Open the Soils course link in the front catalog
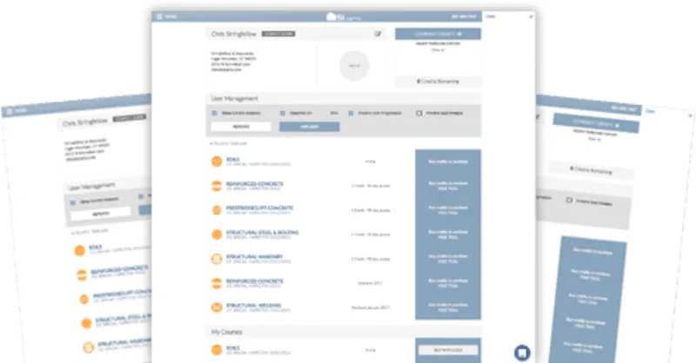 coord(233,159)
